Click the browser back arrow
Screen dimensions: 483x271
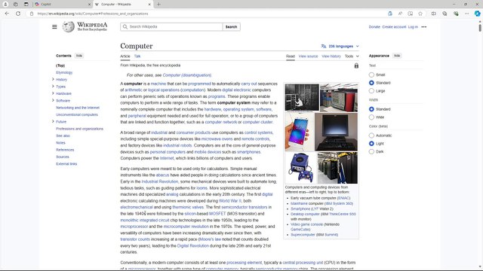(7, 14)
